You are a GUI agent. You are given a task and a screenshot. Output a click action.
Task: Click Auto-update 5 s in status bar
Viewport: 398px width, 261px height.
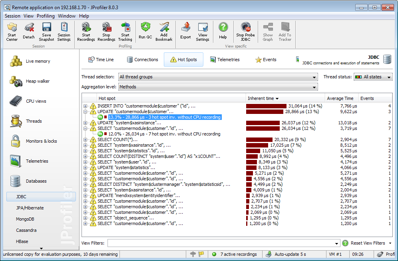pyautogui.click(x=286, y=254)
